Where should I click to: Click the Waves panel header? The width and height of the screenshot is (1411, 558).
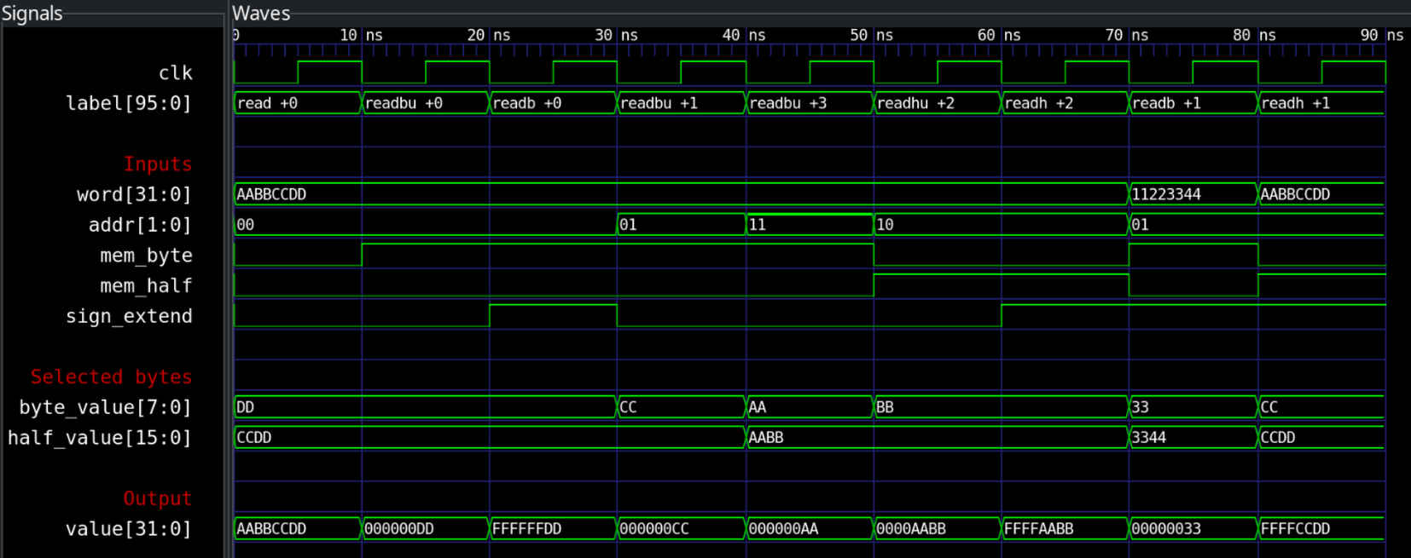(x=261, y=14)
